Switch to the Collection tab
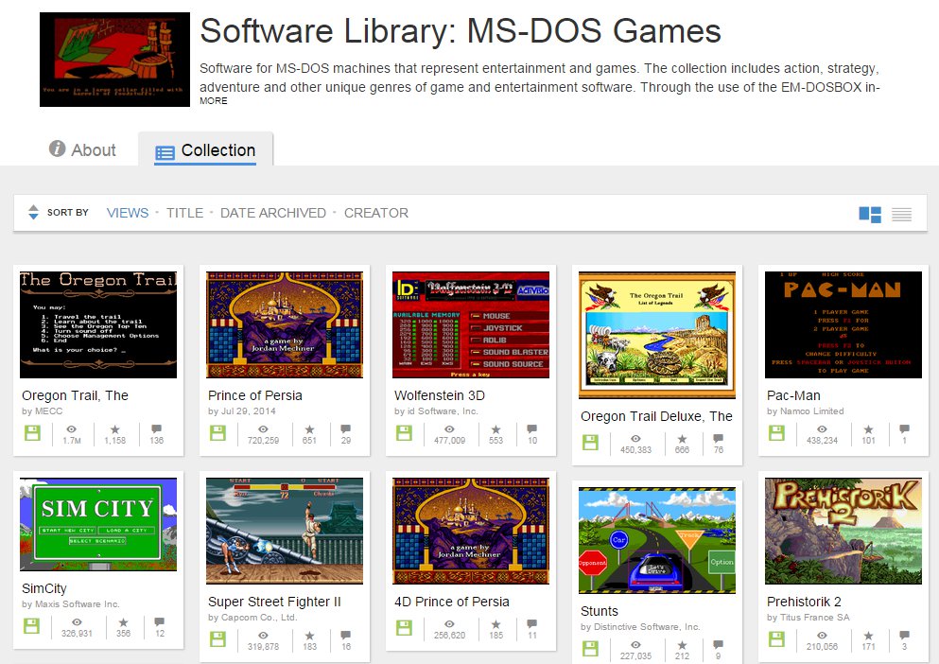939x664 pixels. 205,149
